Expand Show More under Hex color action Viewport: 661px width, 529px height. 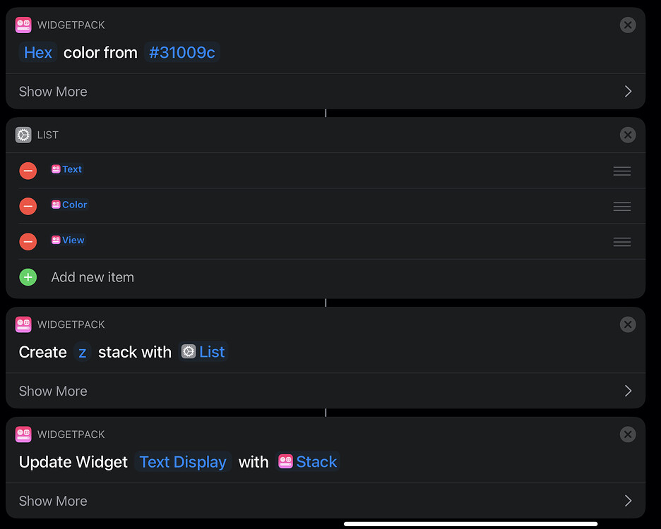click(326, 92)
